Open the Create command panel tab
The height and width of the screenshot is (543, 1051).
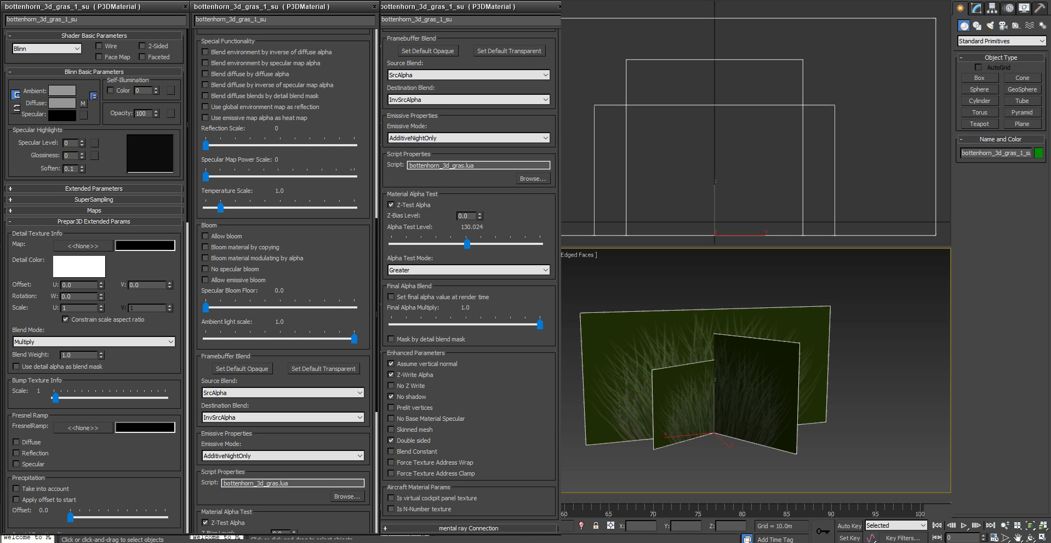[x=960, y=8]
